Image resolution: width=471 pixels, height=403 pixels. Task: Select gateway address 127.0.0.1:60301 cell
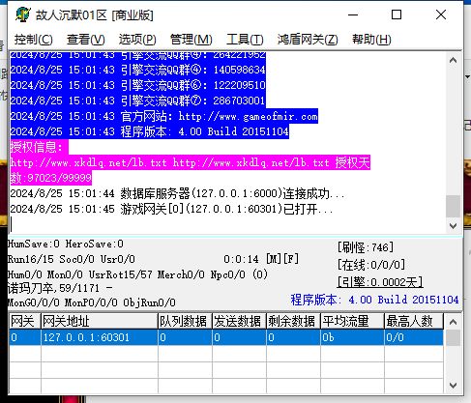point(100,337)
